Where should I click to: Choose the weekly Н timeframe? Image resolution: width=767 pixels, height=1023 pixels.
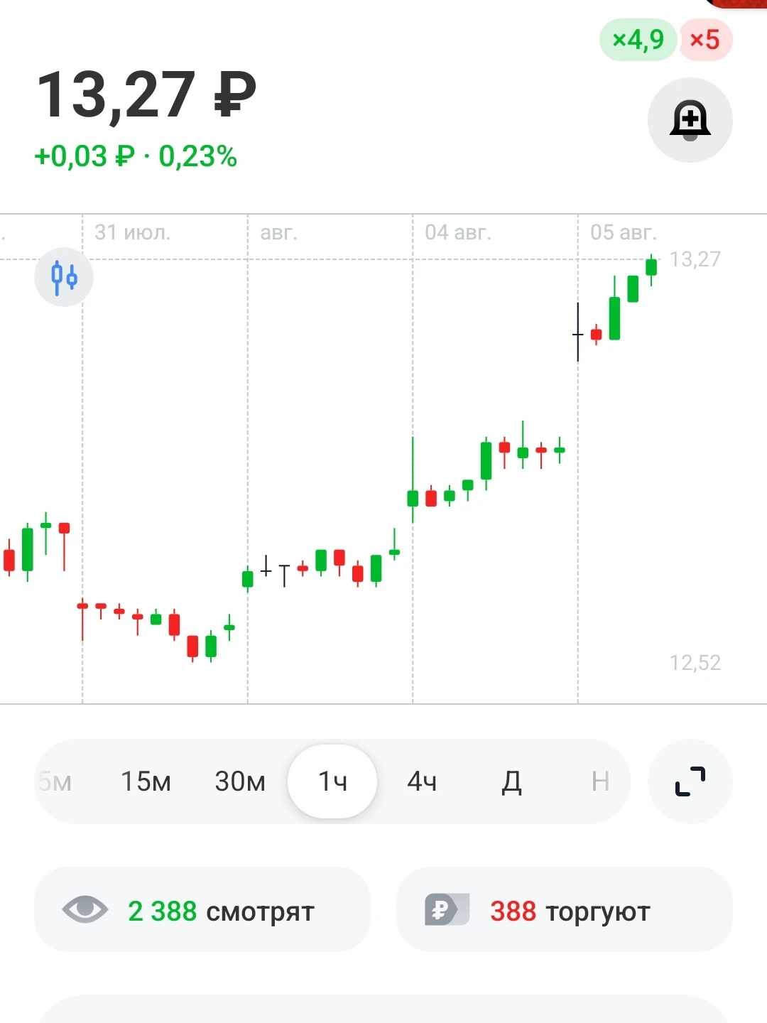[x=600, y=781]
